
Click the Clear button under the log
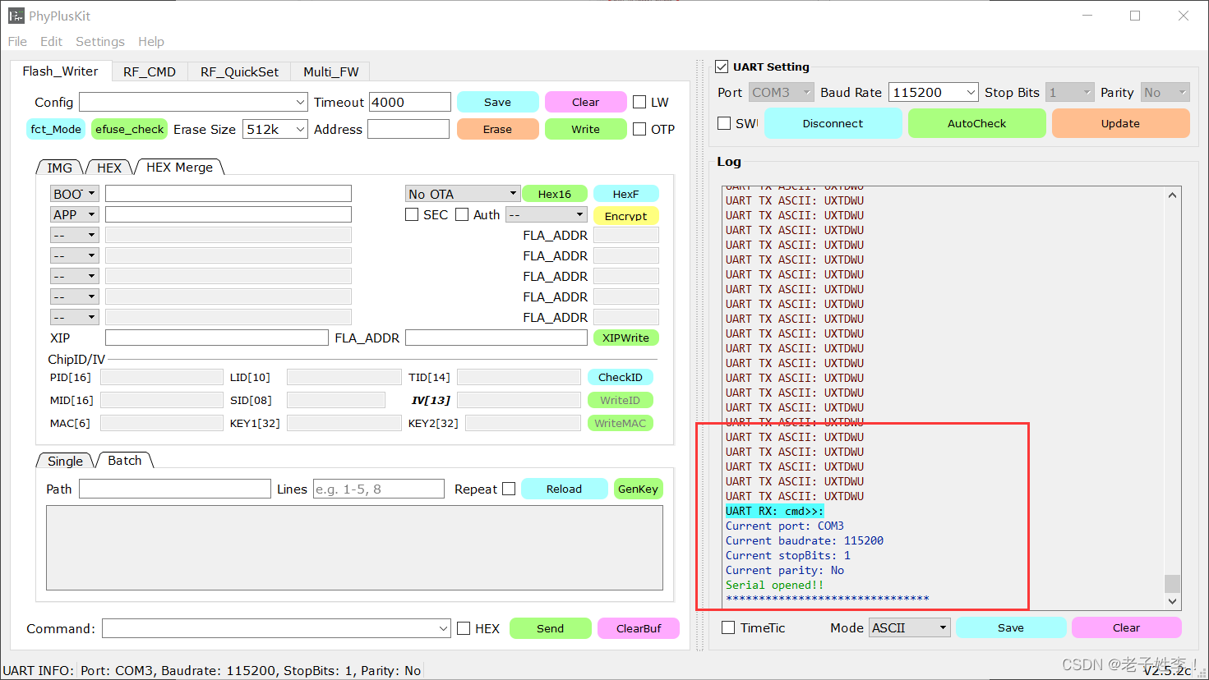click(1126, 627)
